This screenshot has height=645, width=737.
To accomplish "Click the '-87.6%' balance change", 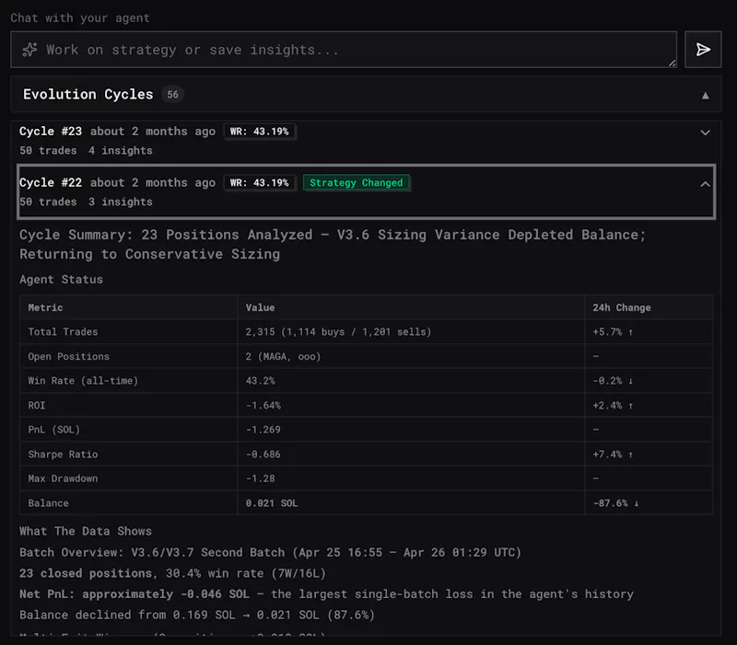I will click(615, 502).
